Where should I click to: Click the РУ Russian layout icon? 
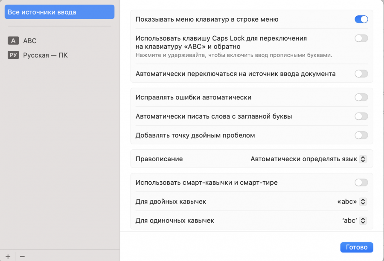tap(13, 55)
